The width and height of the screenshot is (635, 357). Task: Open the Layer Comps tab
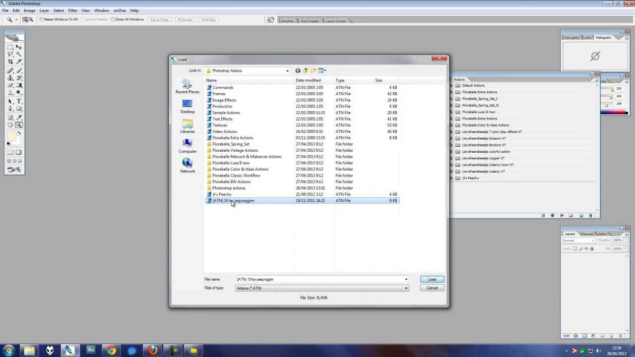[x=336, y=21]
